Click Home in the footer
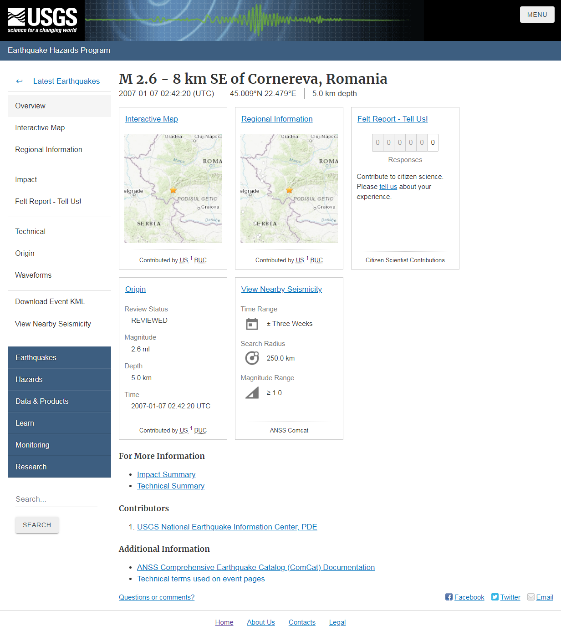The height and width of the screenshot is (641, 561). (224, 622)
